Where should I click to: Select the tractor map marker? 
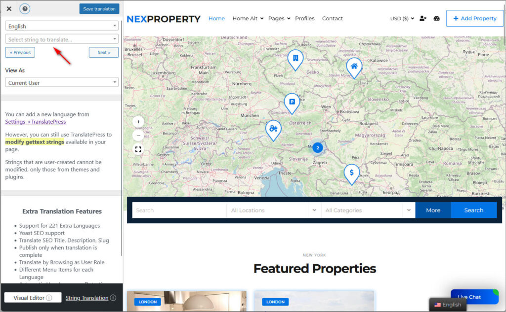coord(273,130)
